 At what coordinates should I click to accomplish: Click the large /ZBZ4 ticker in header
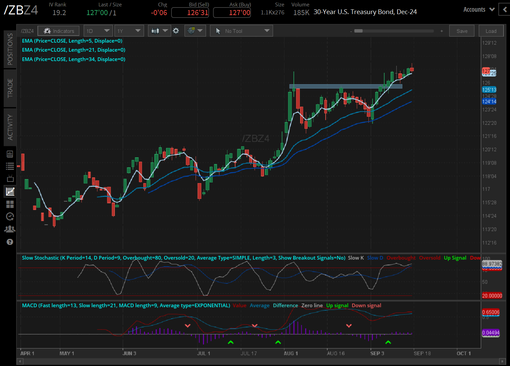click(21, 10)
